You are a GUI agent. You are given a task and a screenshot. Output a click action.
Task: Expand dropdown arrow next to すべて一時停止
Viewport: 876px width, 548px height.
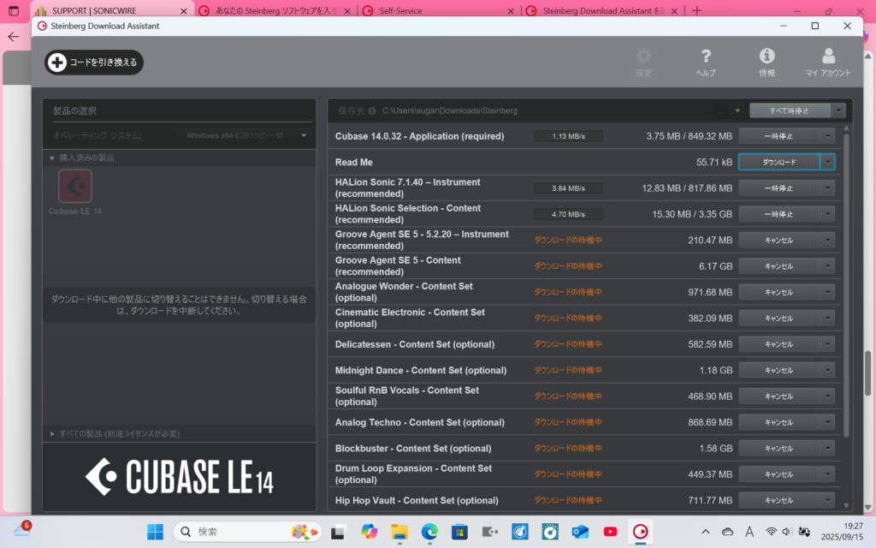[838, 110]
